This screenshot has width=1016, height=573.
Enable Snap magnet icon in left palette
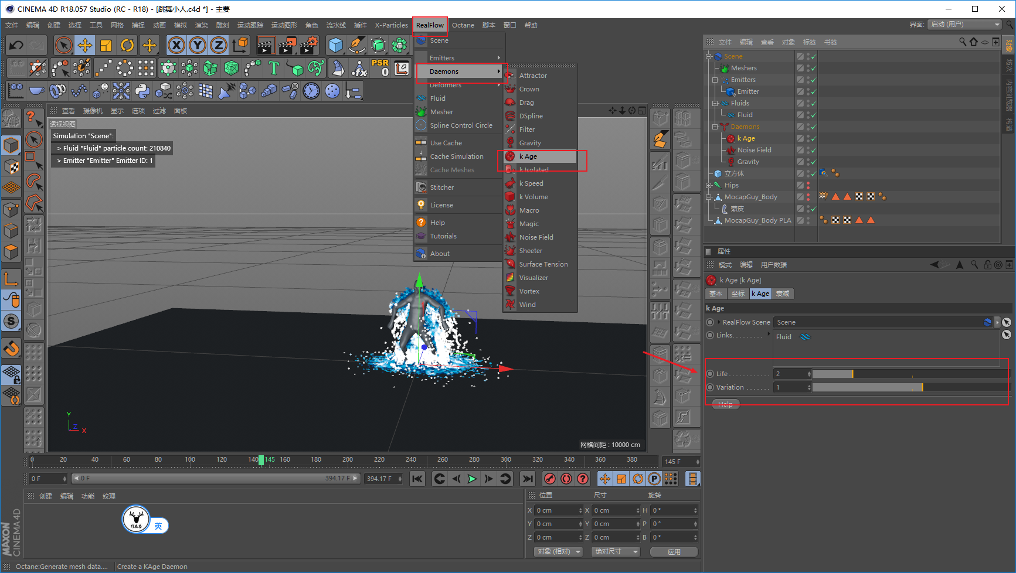11,349
